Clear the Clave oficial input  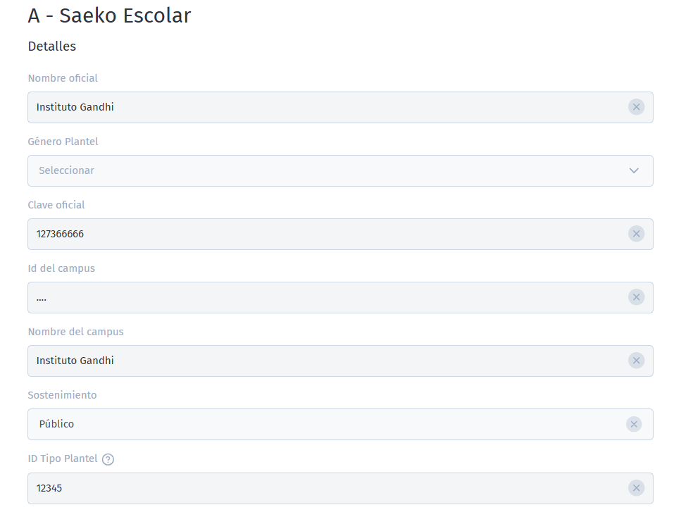tap(636, 234)
